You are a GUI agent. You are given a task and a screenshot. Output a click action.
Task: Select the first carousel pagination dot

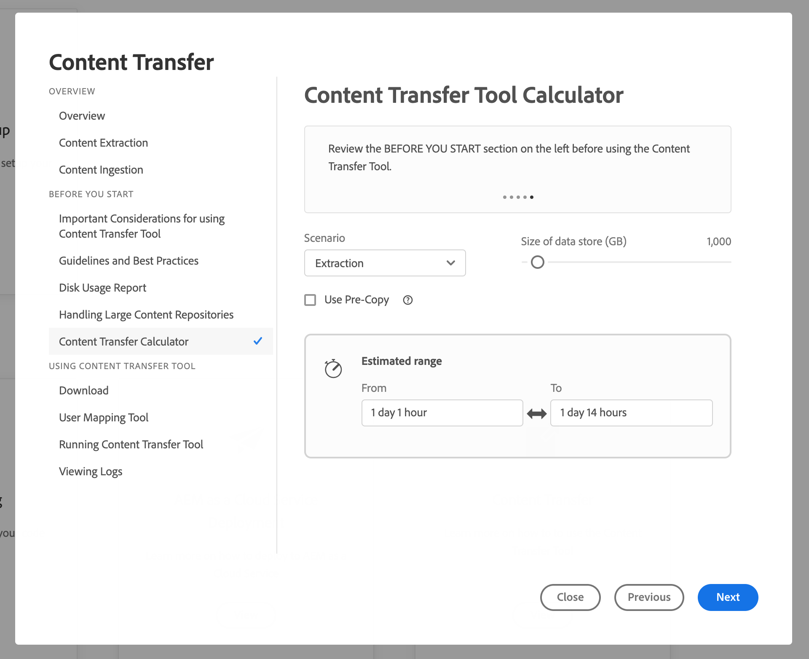505,197
